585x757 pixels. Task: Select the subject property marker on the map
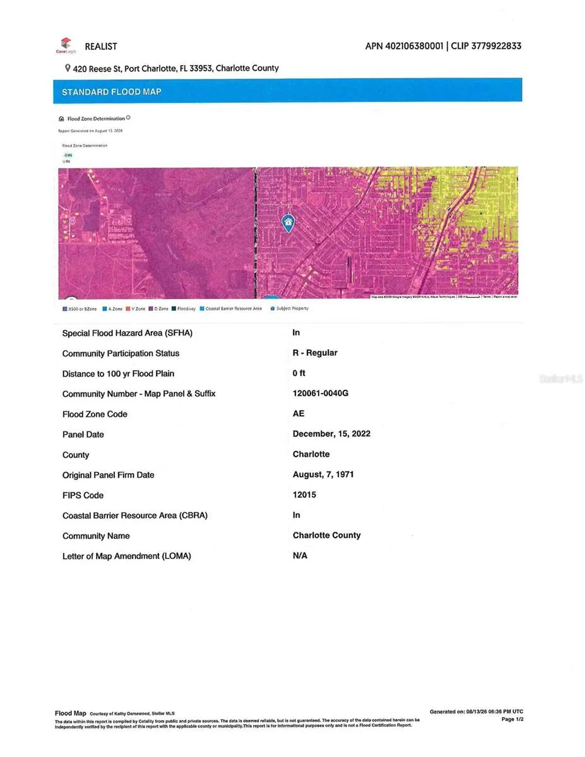[288, 223]
